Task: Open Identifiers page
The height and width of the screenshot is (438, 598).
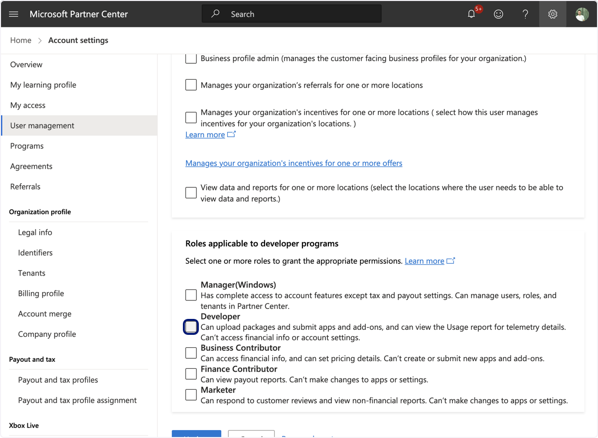Action: click(x=35, y=253)
